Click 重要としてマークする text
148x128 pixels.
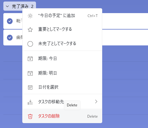tap(55, 29)
